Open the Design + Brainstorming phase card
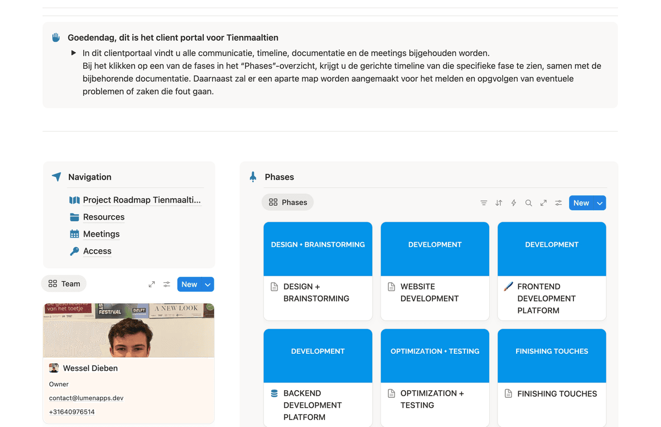Screen dimensions: 661x427 [x=318, y=270]
